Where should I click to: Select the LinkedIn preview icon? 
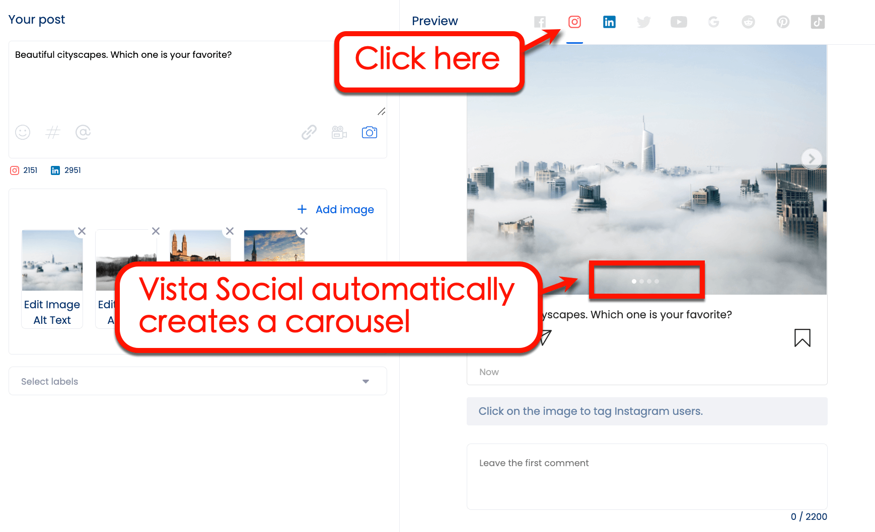pos(609,22)
